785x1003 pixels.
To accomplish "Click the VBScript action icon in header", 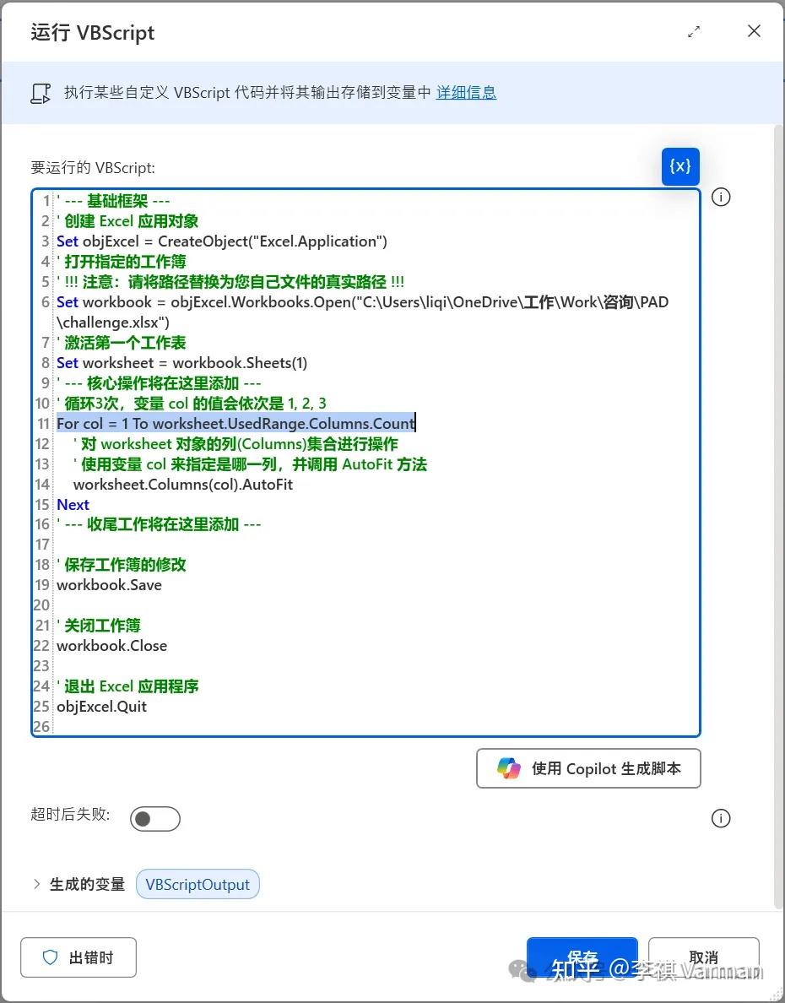I will pyautogui.click(x=41, y=93).
